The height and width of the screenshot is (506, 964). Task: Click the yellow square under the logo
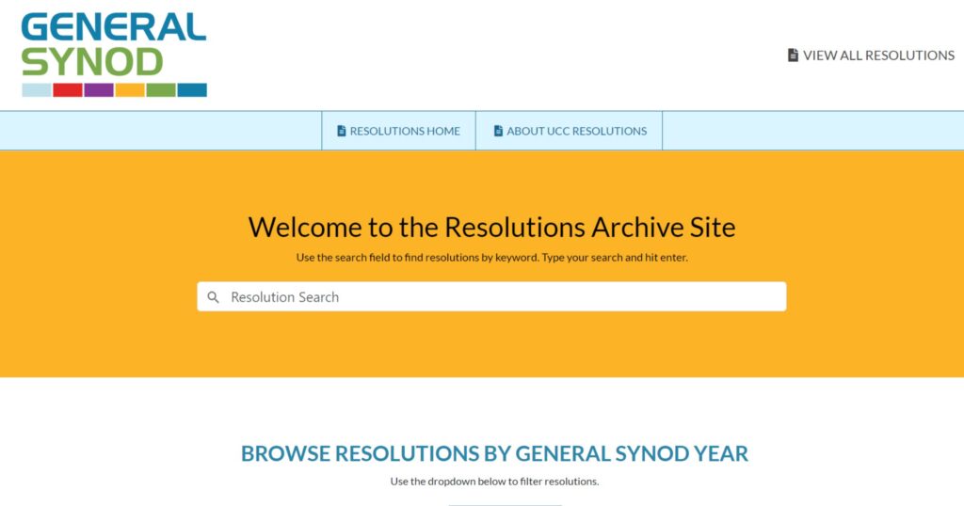pos(130,90)
